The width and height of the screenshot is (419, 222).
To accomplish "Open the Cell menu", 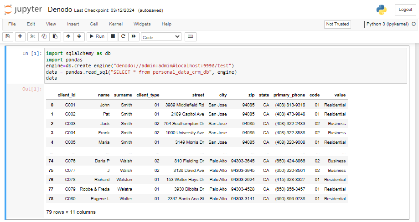I will [94, 24].
